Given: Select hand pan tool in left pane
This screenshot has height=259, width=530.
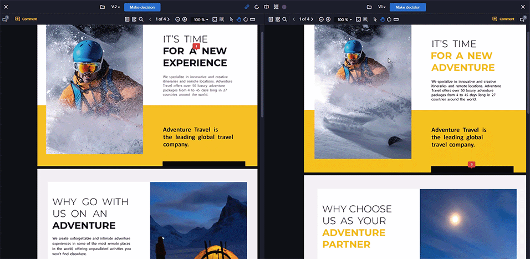Looking at the screenshot, I should point(238,19).
